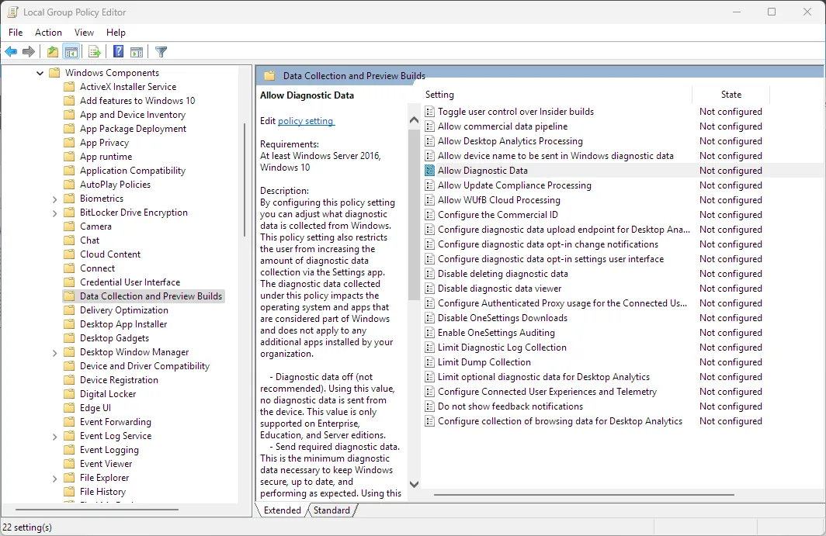Switch to the Standard tab
The image size is (826, 536).
(x=332, y=510)
